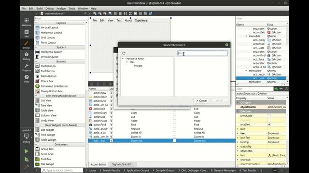Select the Action Editor tab
Image resolution: width=309 pixels, height=173 pixels.
click(98, 164)
